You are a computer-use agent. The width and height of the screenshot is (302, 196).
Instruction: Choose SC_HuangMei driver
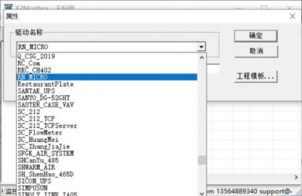click(107, 140)
